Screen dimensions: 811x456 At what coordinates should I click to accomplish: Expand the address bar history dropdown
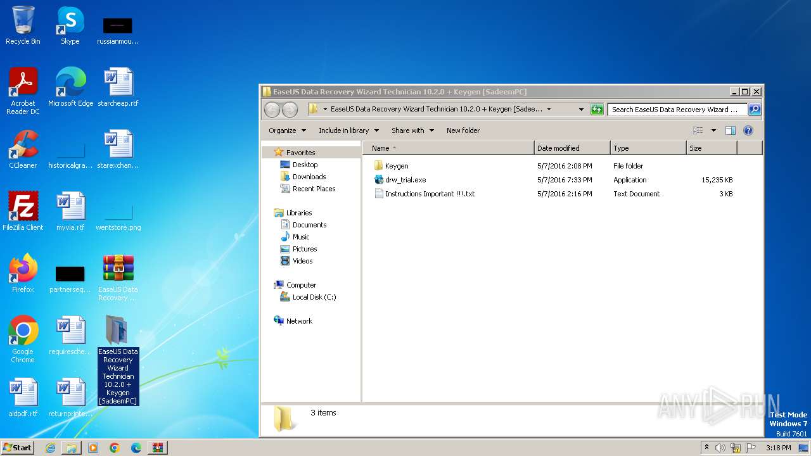coord(581,110)
